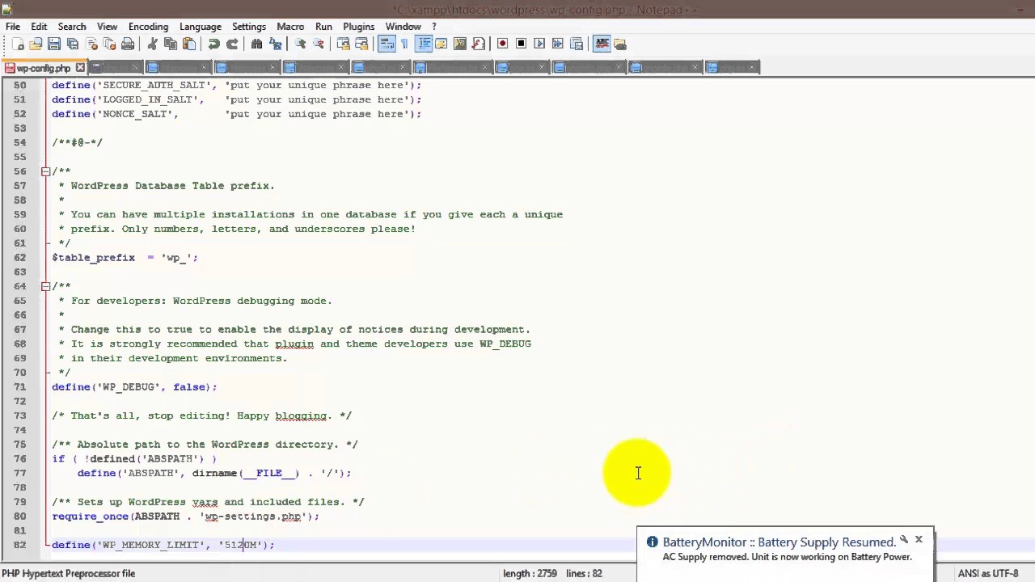The height and width of the screenshot is (582, 1035).
Task: Click the Save All toolbar icon
Action: (x=73, y=44)
